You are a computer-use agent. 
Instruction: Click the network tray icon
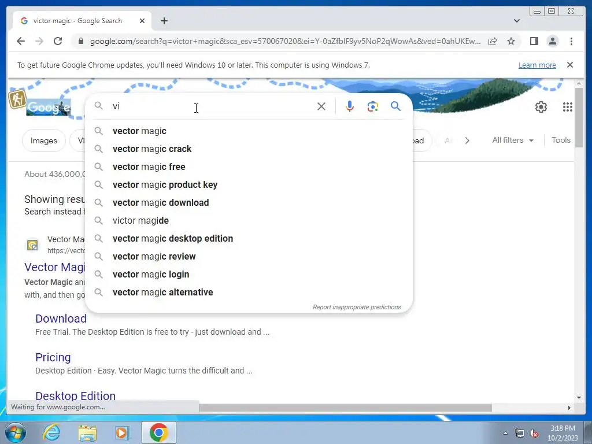tap(520, 434)
